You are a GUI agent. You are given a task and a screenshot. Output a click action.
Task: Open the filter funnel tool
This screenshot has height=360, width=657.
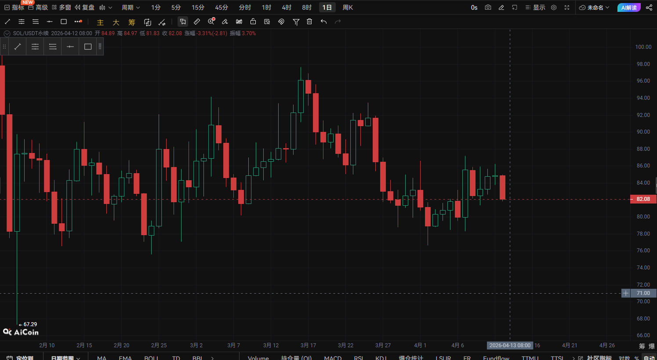pos(296,22)
